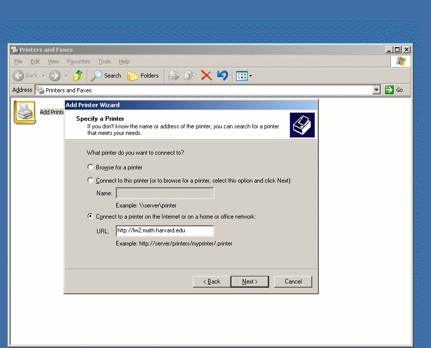Go up one folder level icon

[x=78, y=76]
